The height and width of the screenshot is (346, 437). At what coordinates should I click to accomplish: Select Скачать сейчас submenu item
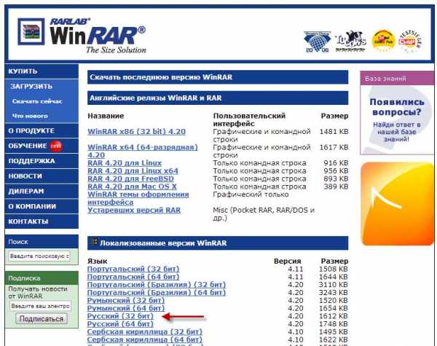coord(37,101)
